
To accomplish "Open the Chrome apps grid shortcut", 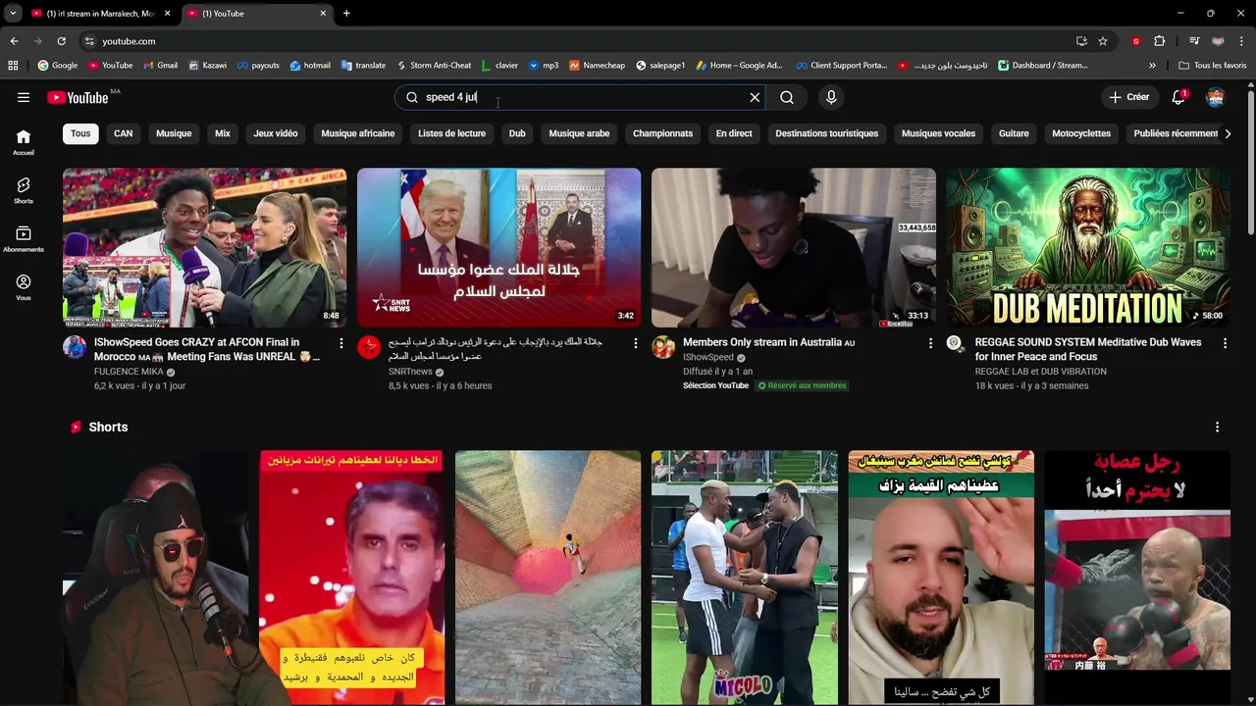I will click(x=13, y=66).
